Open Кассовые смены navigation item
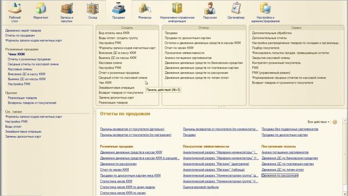This screenshot has height=196, width=348. coord(20,69)
